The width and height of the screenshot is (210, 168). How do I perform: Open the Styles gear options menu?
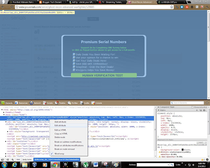click(x=204, y=110)
